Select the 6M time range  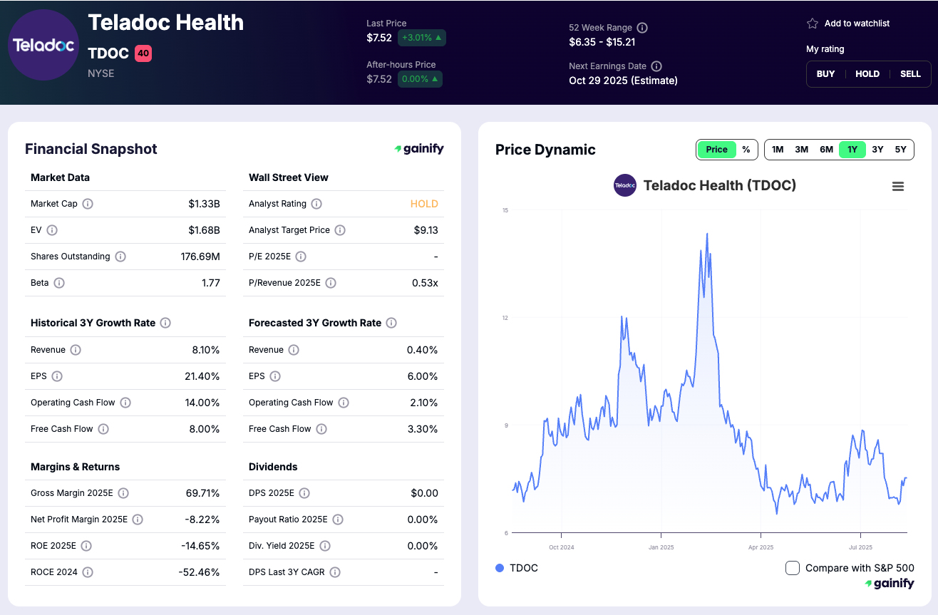coord(827,150)
